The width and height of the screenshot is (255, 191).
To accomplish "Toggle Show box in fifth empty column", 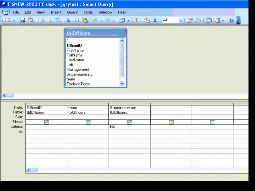I will click(213, 122).
